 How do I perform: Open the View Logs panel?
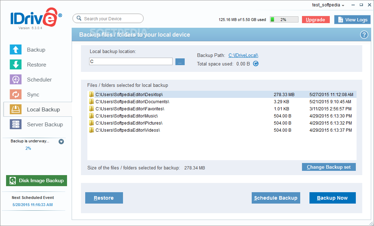352,20
